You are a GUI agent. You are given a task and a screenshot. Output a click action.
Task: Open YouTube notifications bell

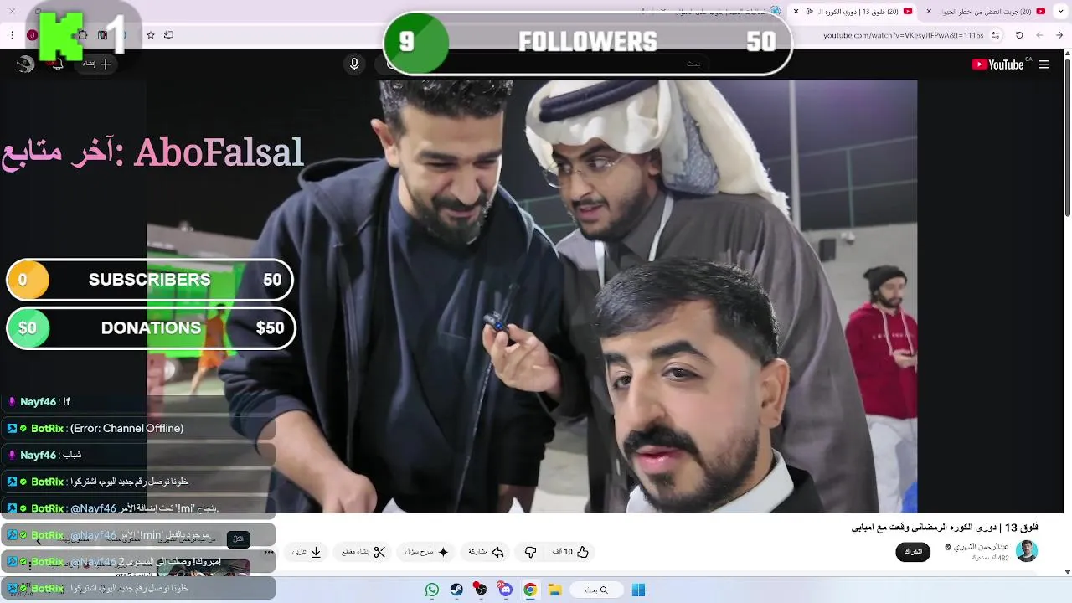tap(58, 64)
